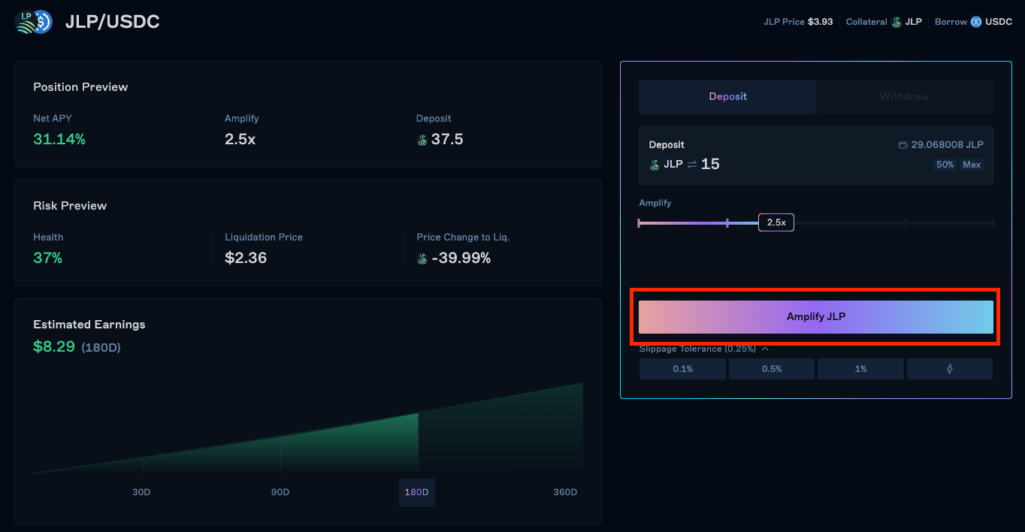Click the swap arrows icon next to JLP
Viewport: 1025px width, 532px height.
coord(691,164)
